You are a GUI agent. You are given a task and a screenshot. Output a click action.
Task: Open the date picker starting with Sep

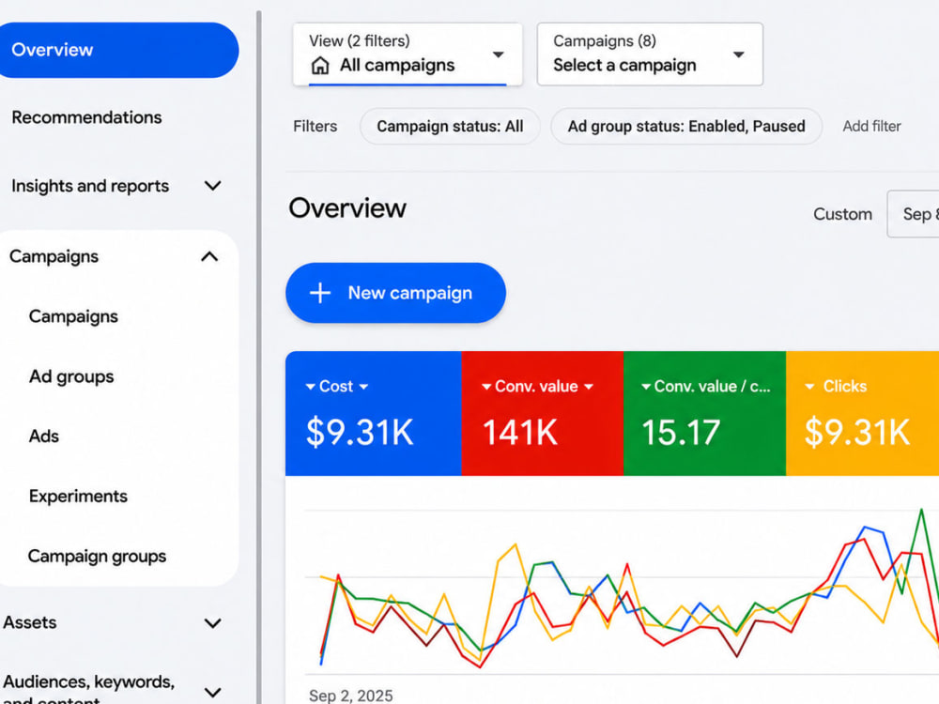point(914,214)
